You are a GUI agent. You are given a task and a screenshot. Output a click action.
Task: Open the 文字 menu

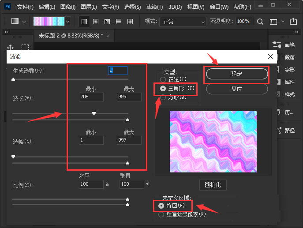111,7
